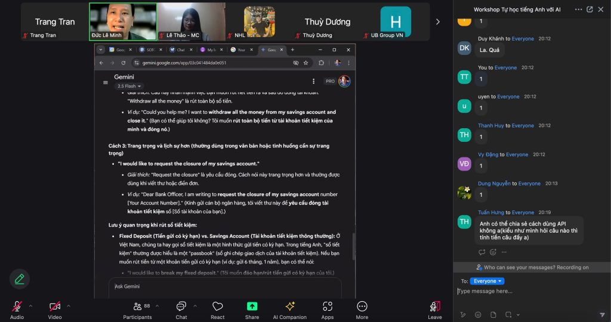This screenshot has height=322, width=611.
Task: Turn on camera with the Video button
Action: click(55, 310)
